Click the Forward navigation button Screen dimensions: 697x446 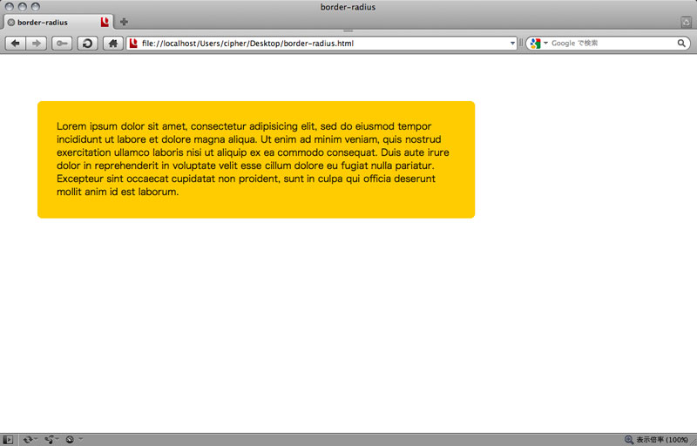(37, 43)
